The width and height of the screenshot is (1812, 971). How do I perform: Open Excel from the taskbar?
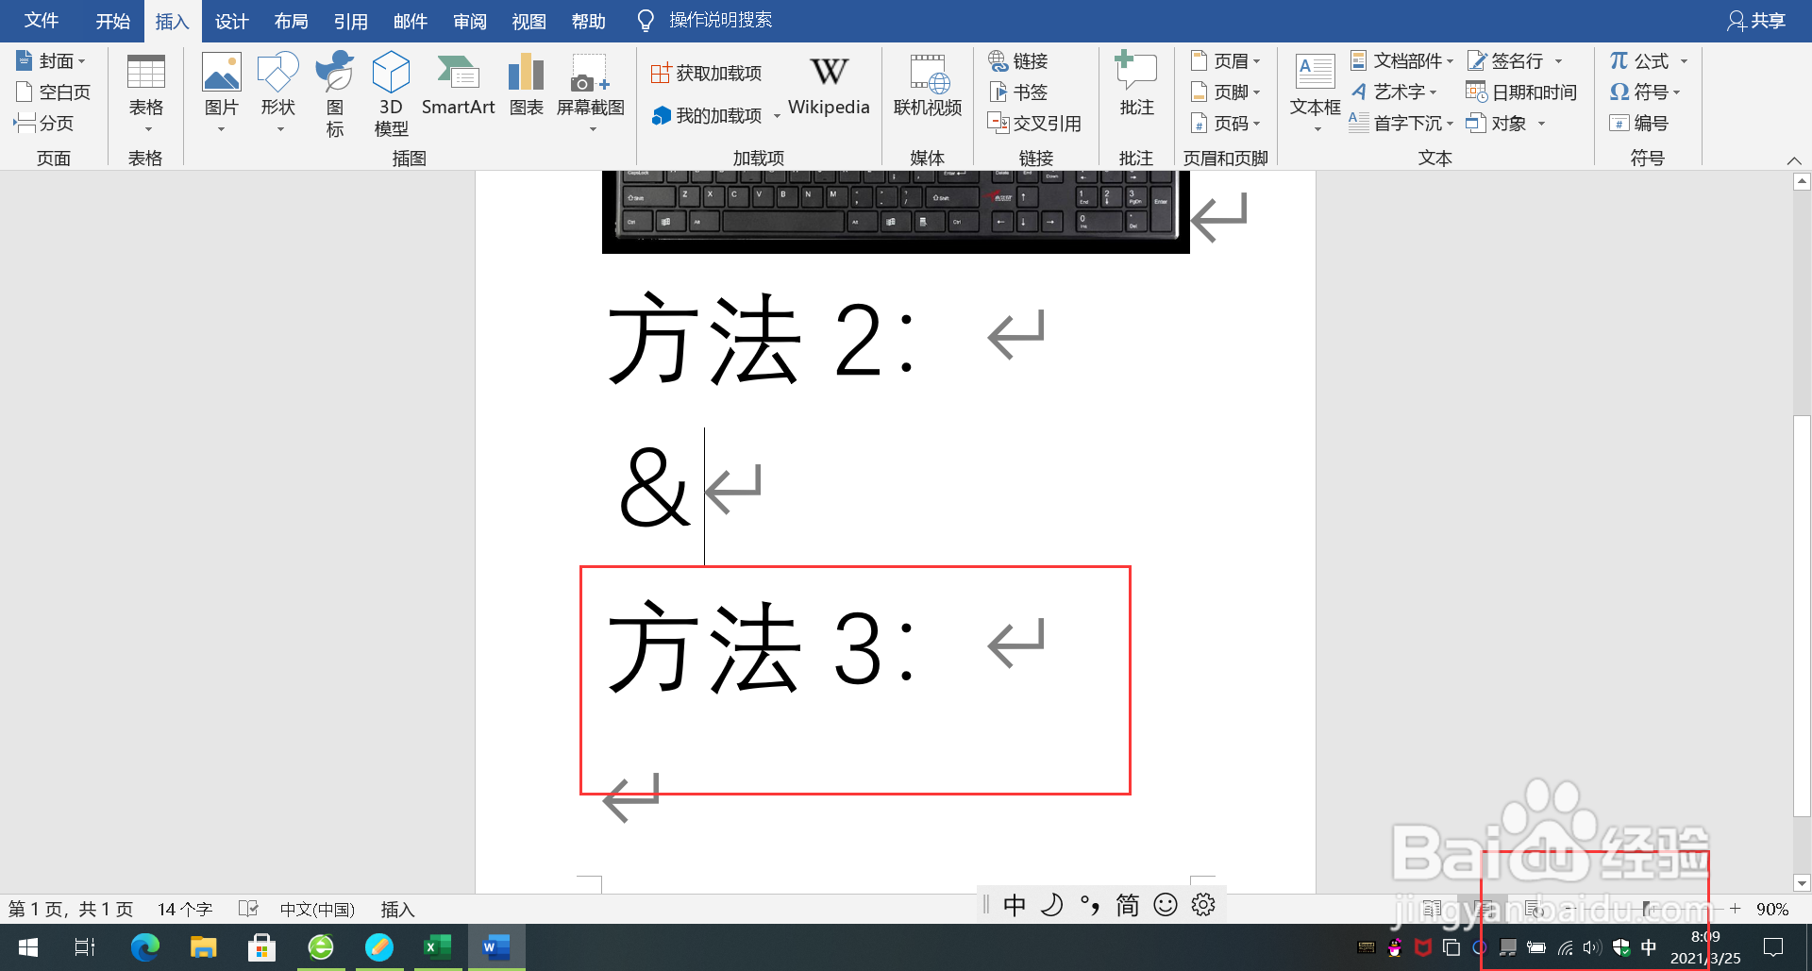[x=438, y=947]
